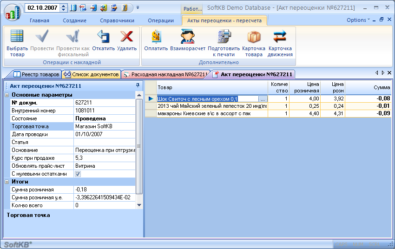
Task: Click the Курс при продаже value 5,3
Action: click(105, 158)
